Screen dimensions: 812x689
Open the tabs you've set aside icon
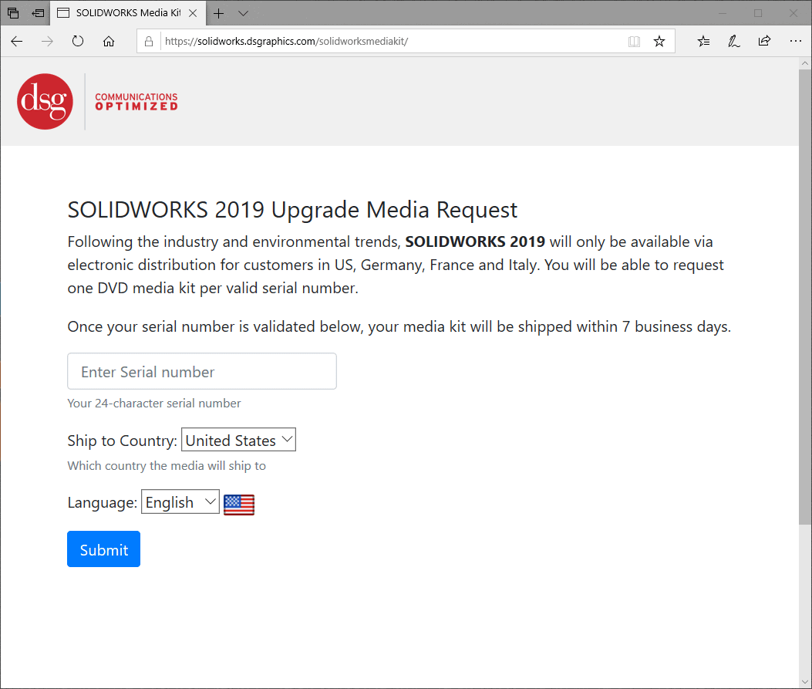click(13, 13)
